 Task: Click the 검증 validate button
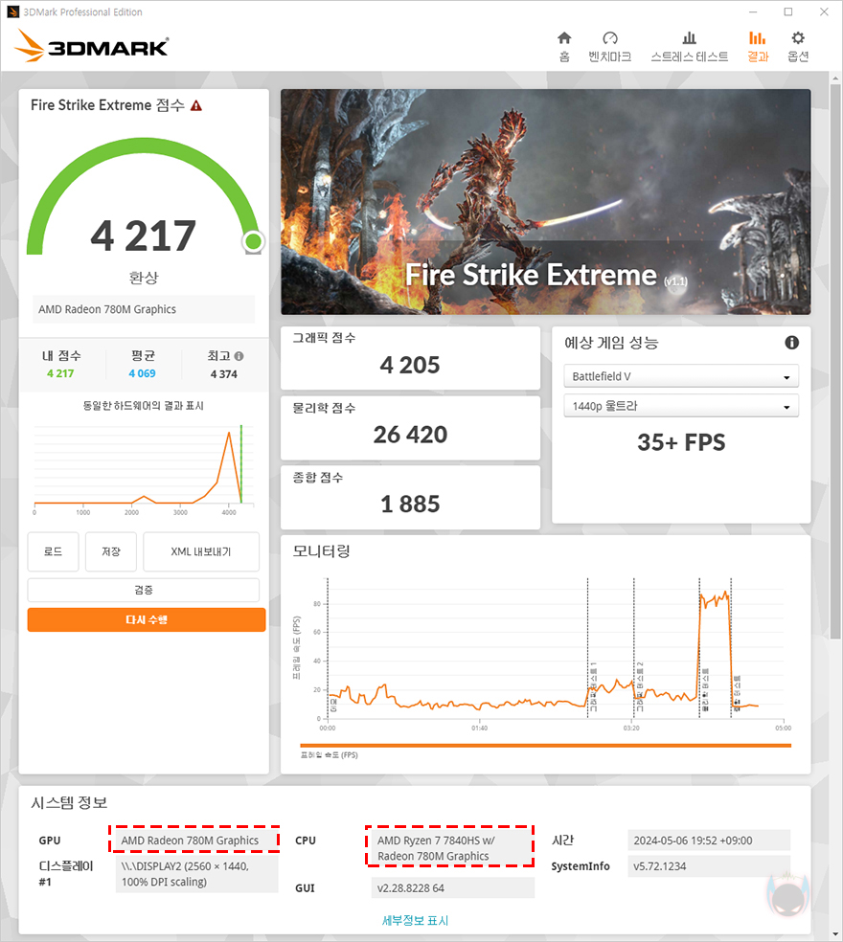pyautogui.click(x=143, y=590)
